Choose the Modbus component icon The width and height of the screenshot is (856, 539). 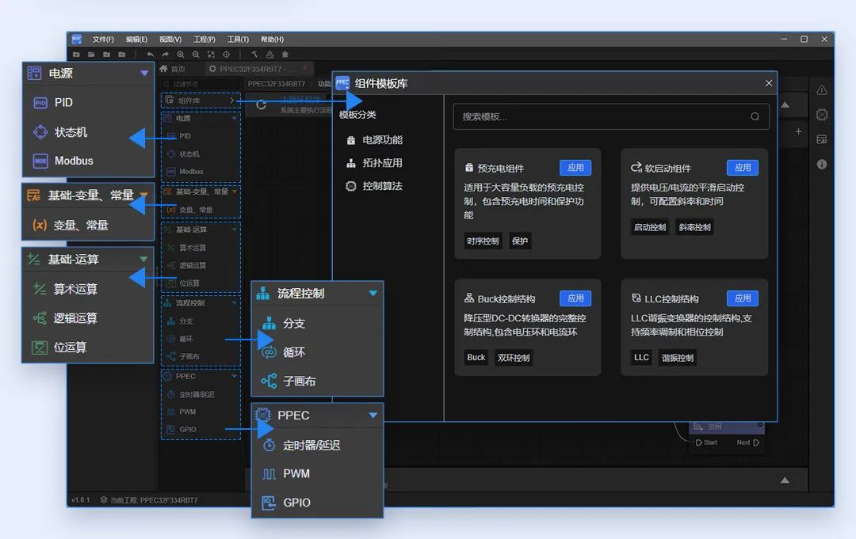[x=40, y=161]
